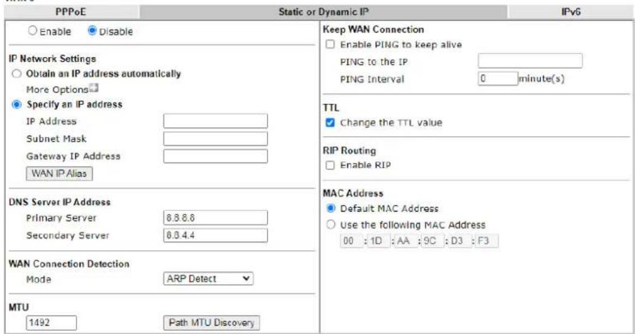The image size is (635, 334).
Task: Click the RIP Routing heading
Action: (350, 150)
